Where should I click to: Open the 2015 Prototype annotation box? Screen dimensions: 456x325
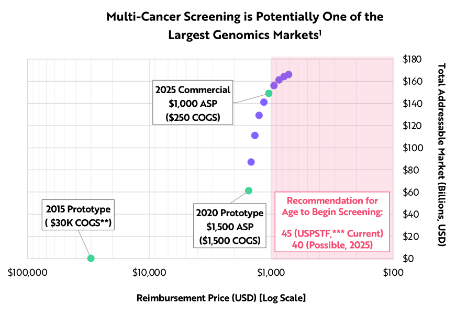[78, 215]
